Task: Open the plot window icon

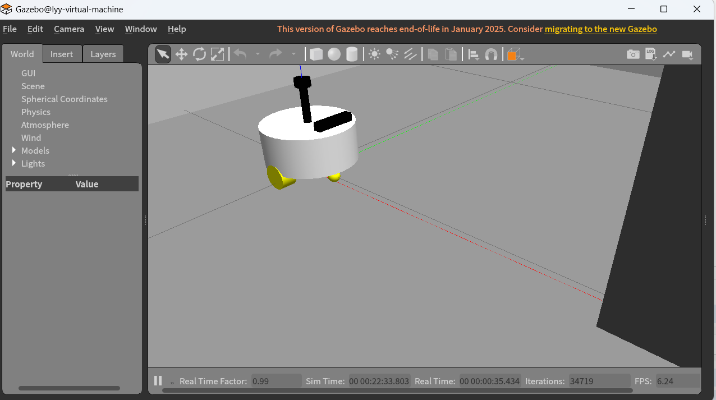Action: pyautogui.click(x=669, y=54)
